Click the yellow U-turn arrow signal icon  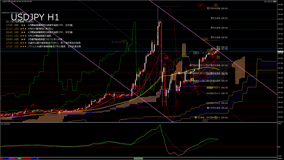192,79
